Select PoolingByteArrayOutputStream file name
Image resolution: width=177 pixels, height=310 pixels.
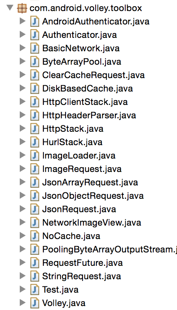[x=109, y=250]
